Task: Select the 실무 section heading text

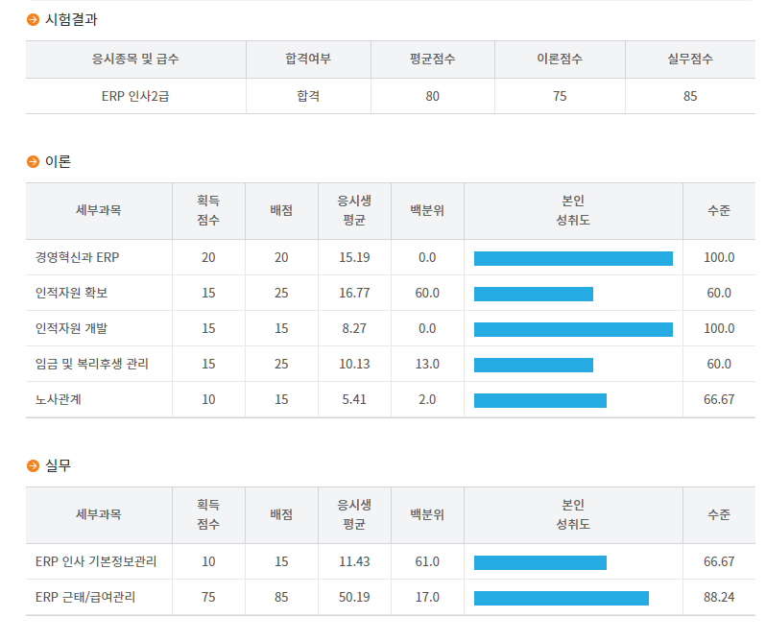Action: click(59, 465)
